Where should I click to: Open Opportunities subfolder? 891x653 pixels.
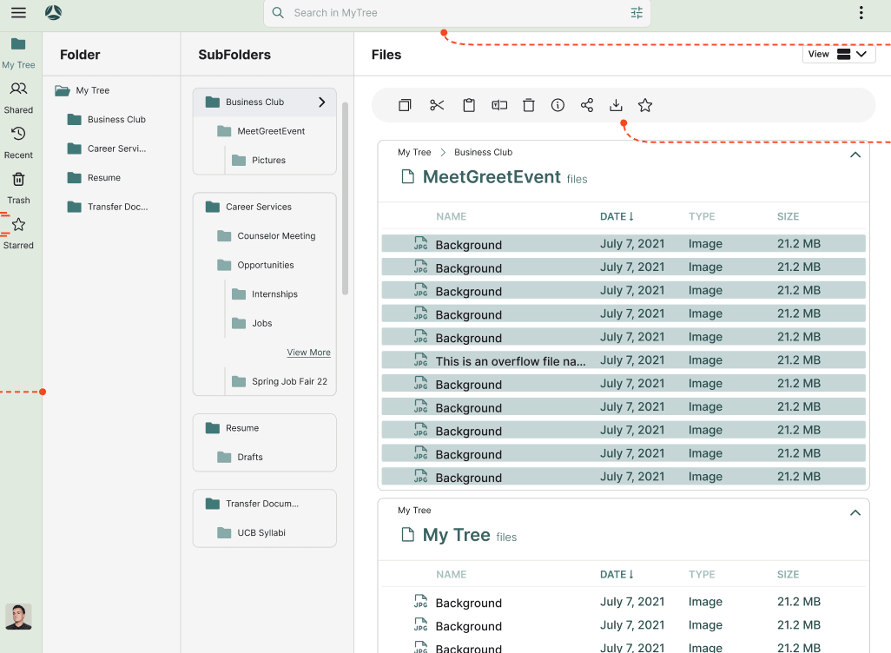point(255,266)
